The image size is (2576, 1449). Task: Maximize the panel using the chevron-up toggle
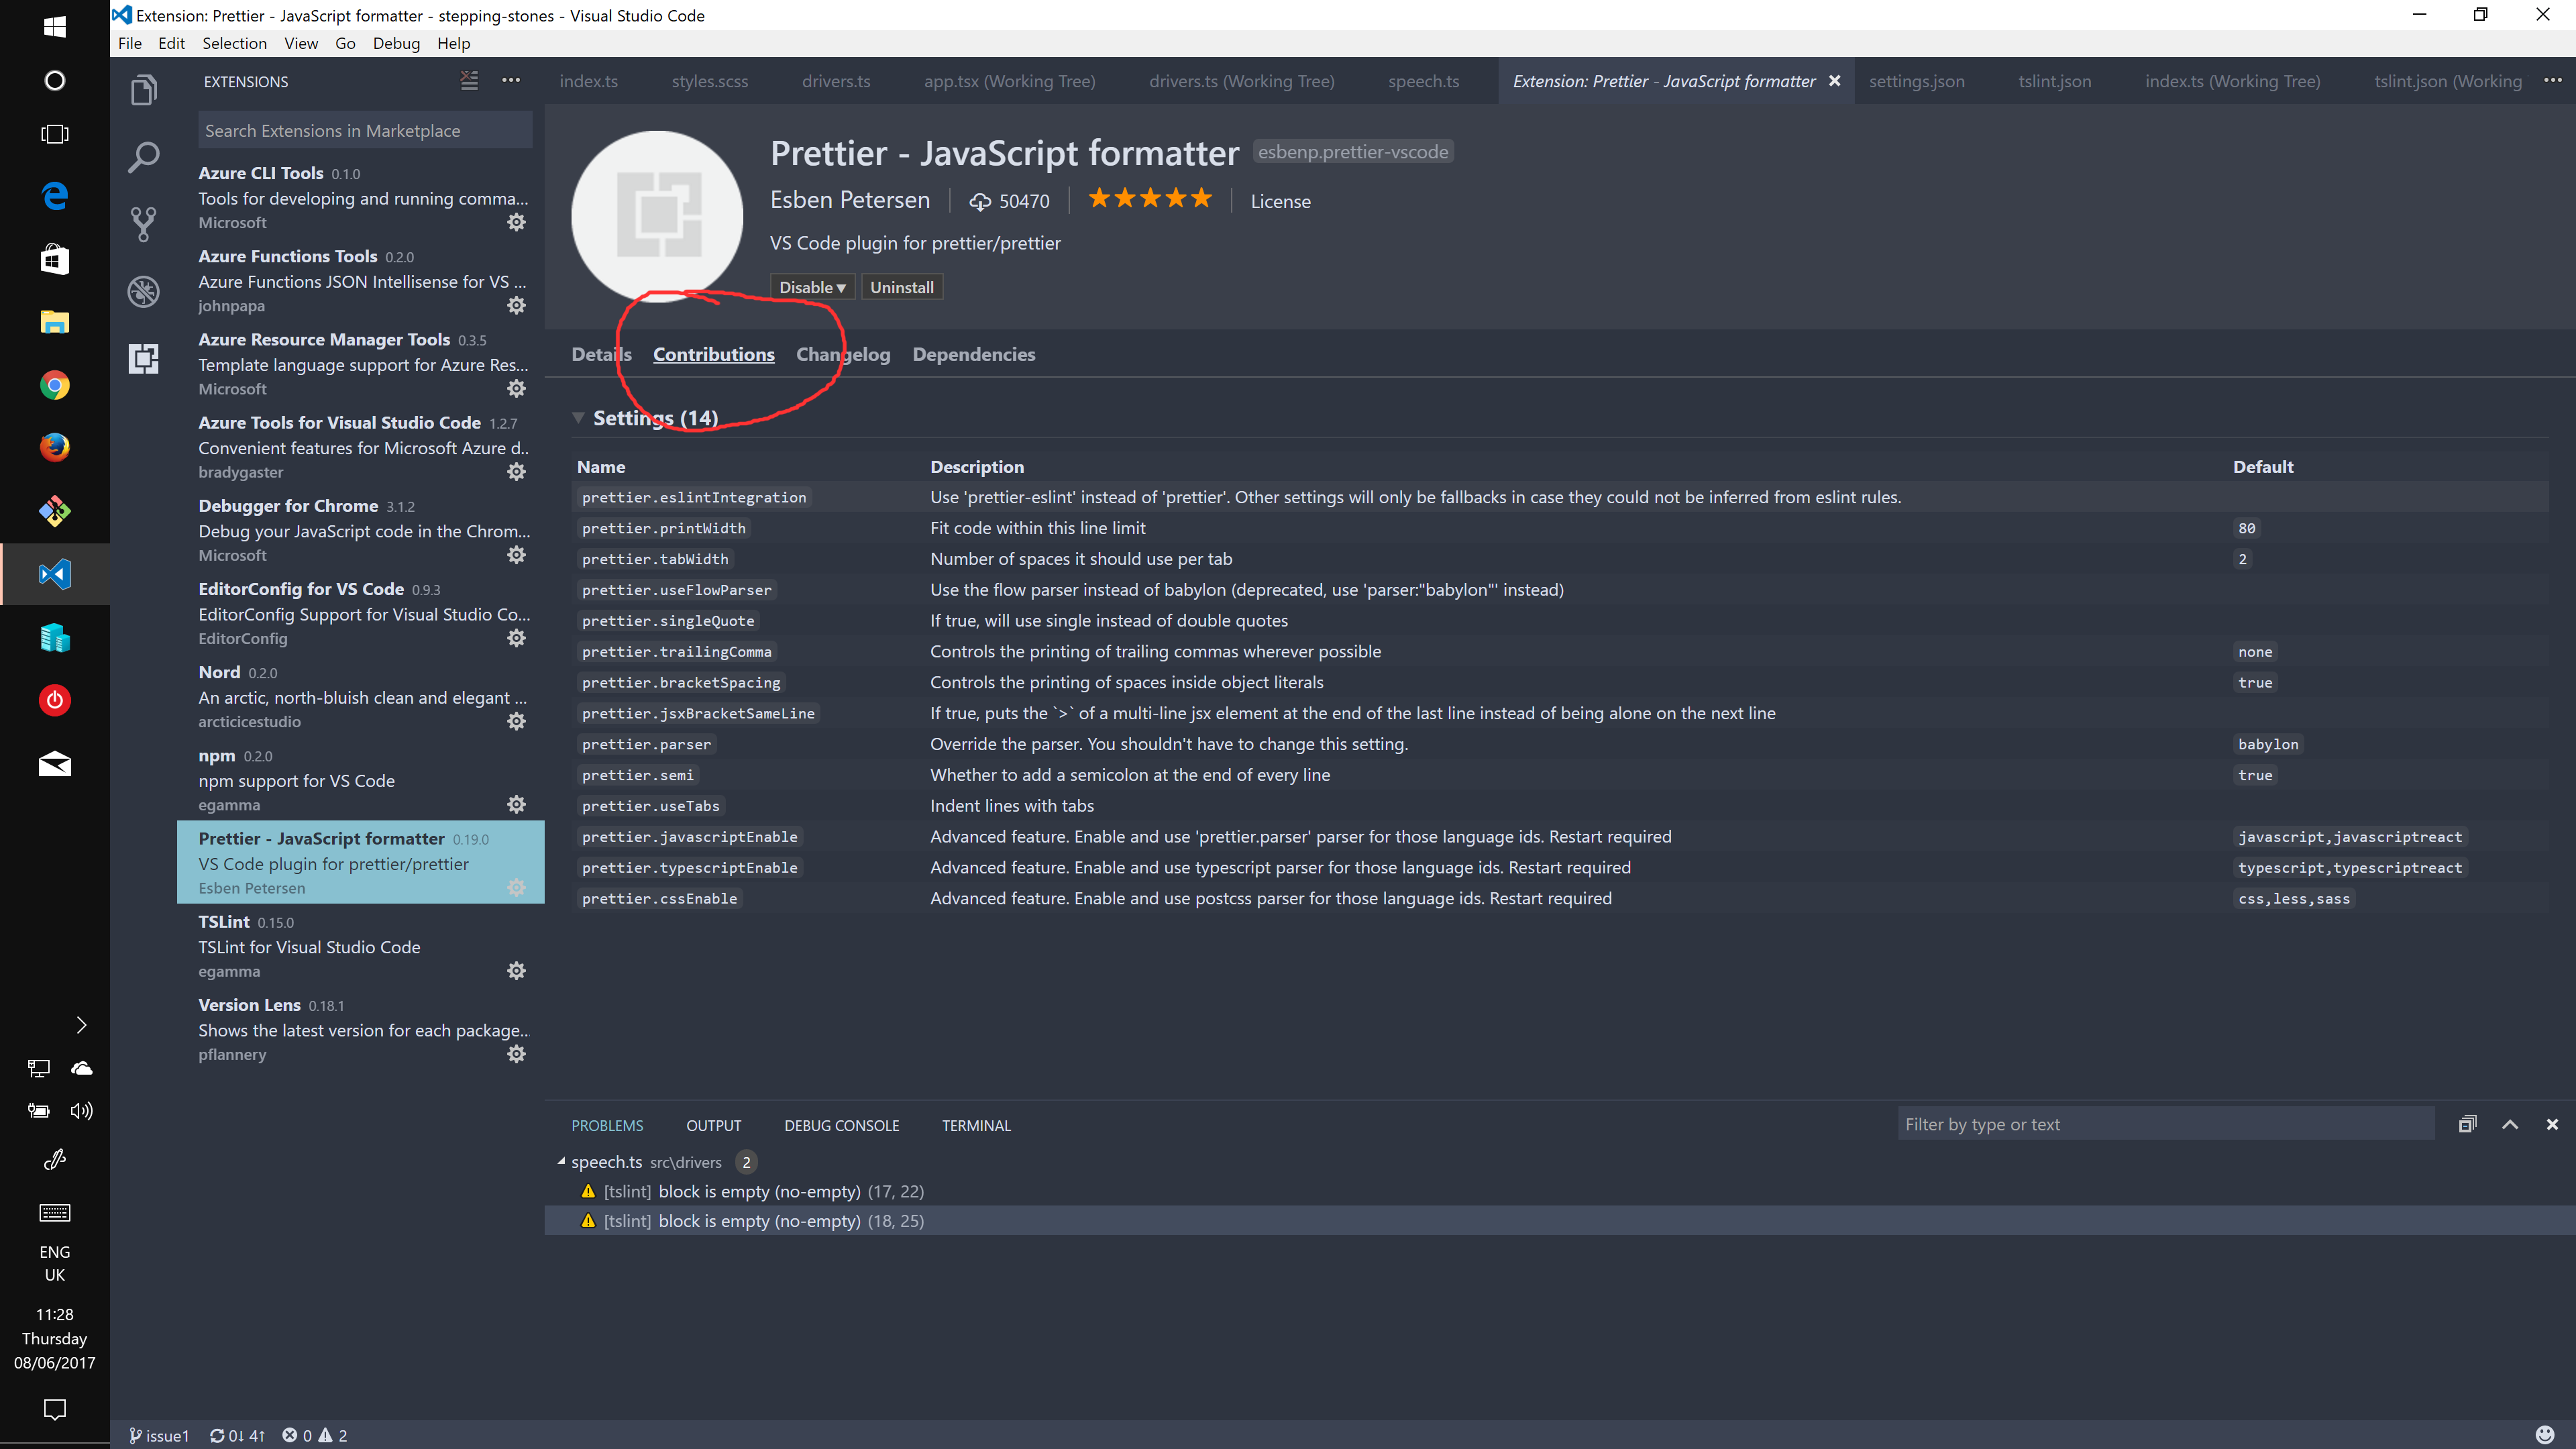(2510, 1124)
